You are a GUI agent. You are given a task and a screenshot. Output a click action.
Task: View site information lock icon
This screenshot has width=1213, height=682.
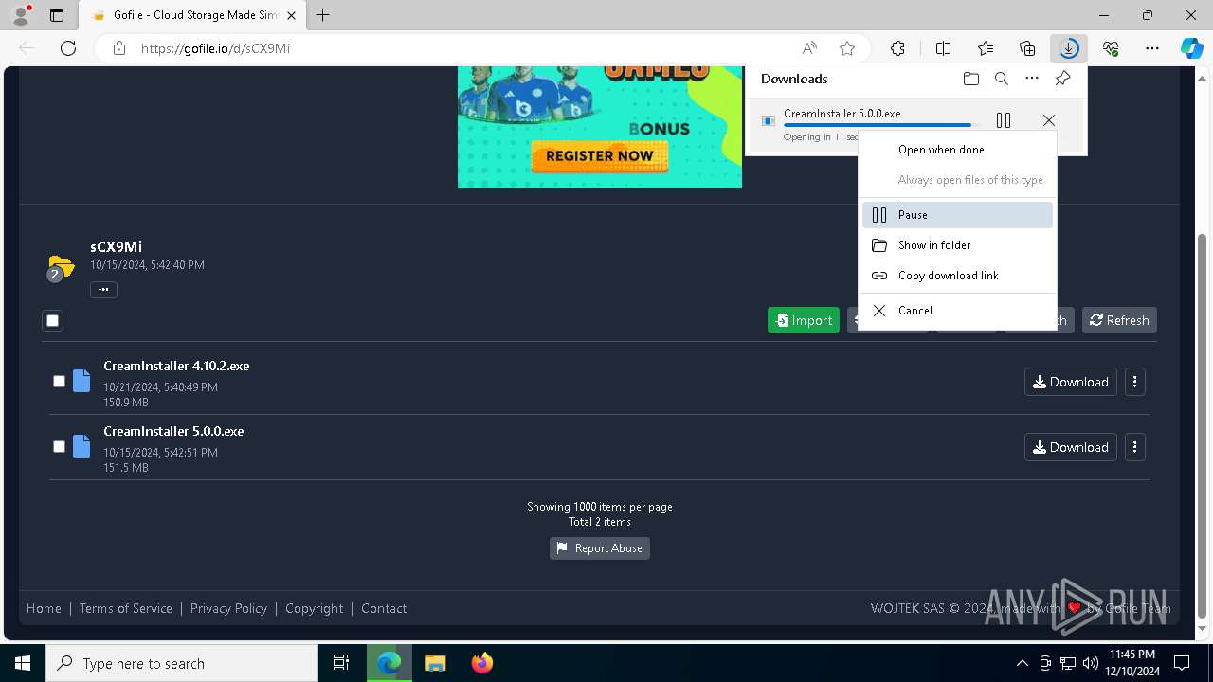(119, 48)
